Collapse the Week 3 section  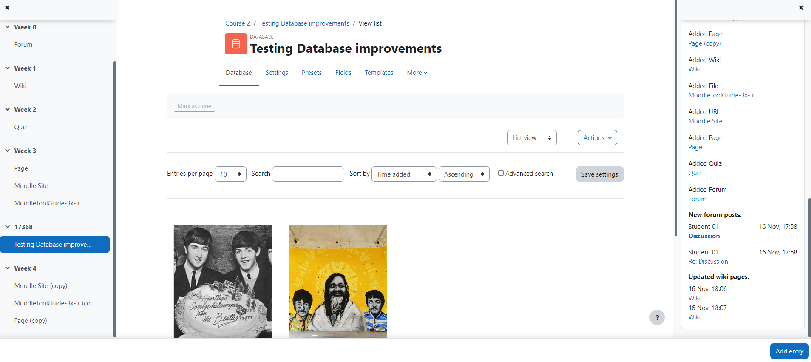[8, 151]
